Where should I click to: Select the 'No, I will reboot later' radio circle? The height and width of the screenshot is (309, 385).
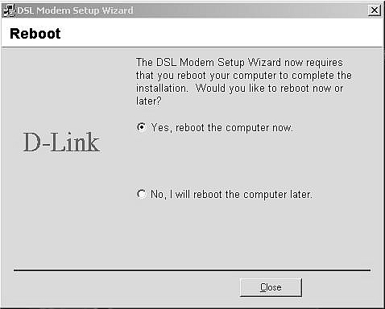pos(142,194)
